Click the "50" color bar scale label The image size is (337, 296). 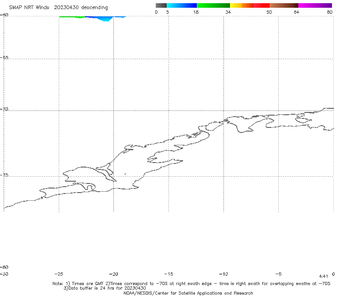click(269, 12)
